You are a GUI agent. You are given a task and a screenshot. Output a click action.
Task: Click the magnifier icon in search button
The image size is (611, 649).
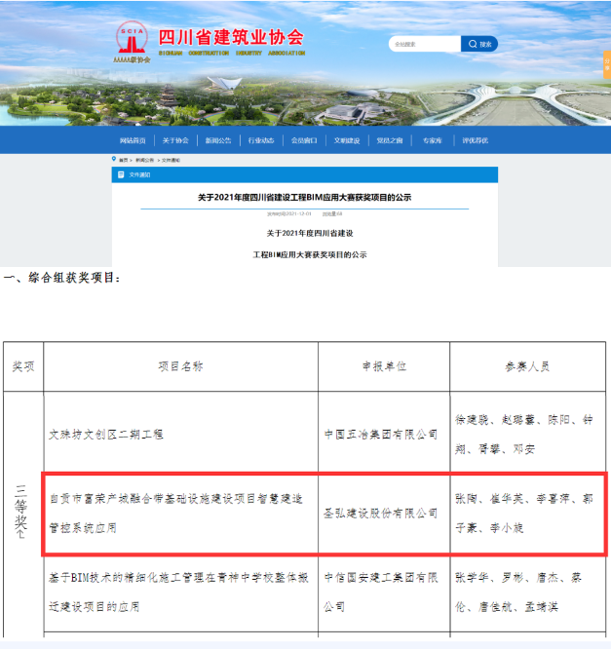click(x=473, y=44)
